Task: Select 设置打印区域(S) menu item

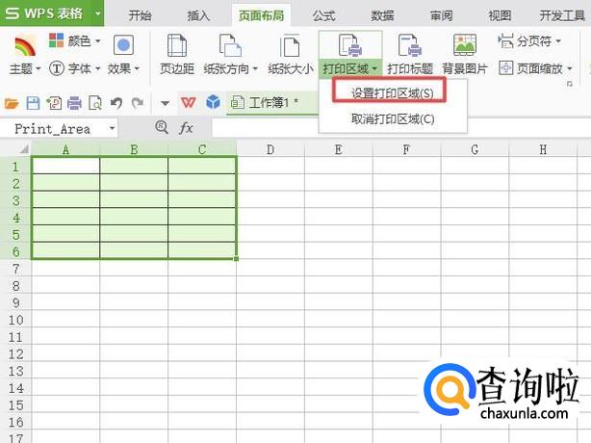Action: tap(391, 92)
